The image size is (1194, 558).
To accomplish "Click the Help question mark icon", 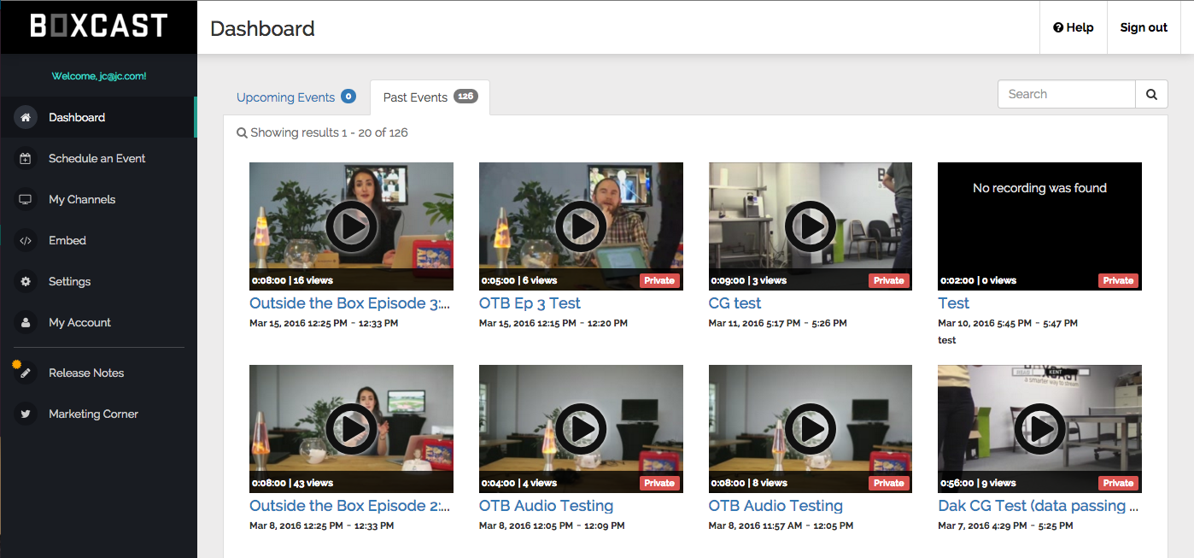I will (x=1059, y=26).
